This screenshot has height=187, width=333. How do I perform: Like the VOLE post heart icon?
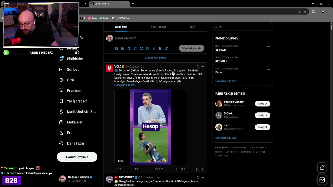(157, 169)
